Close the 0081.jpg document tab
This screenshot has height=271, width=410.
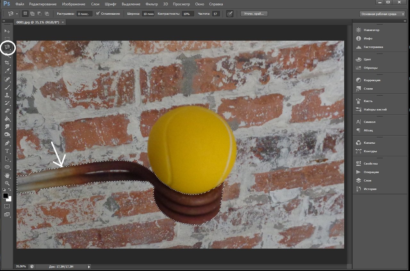(x=63, y=22)
